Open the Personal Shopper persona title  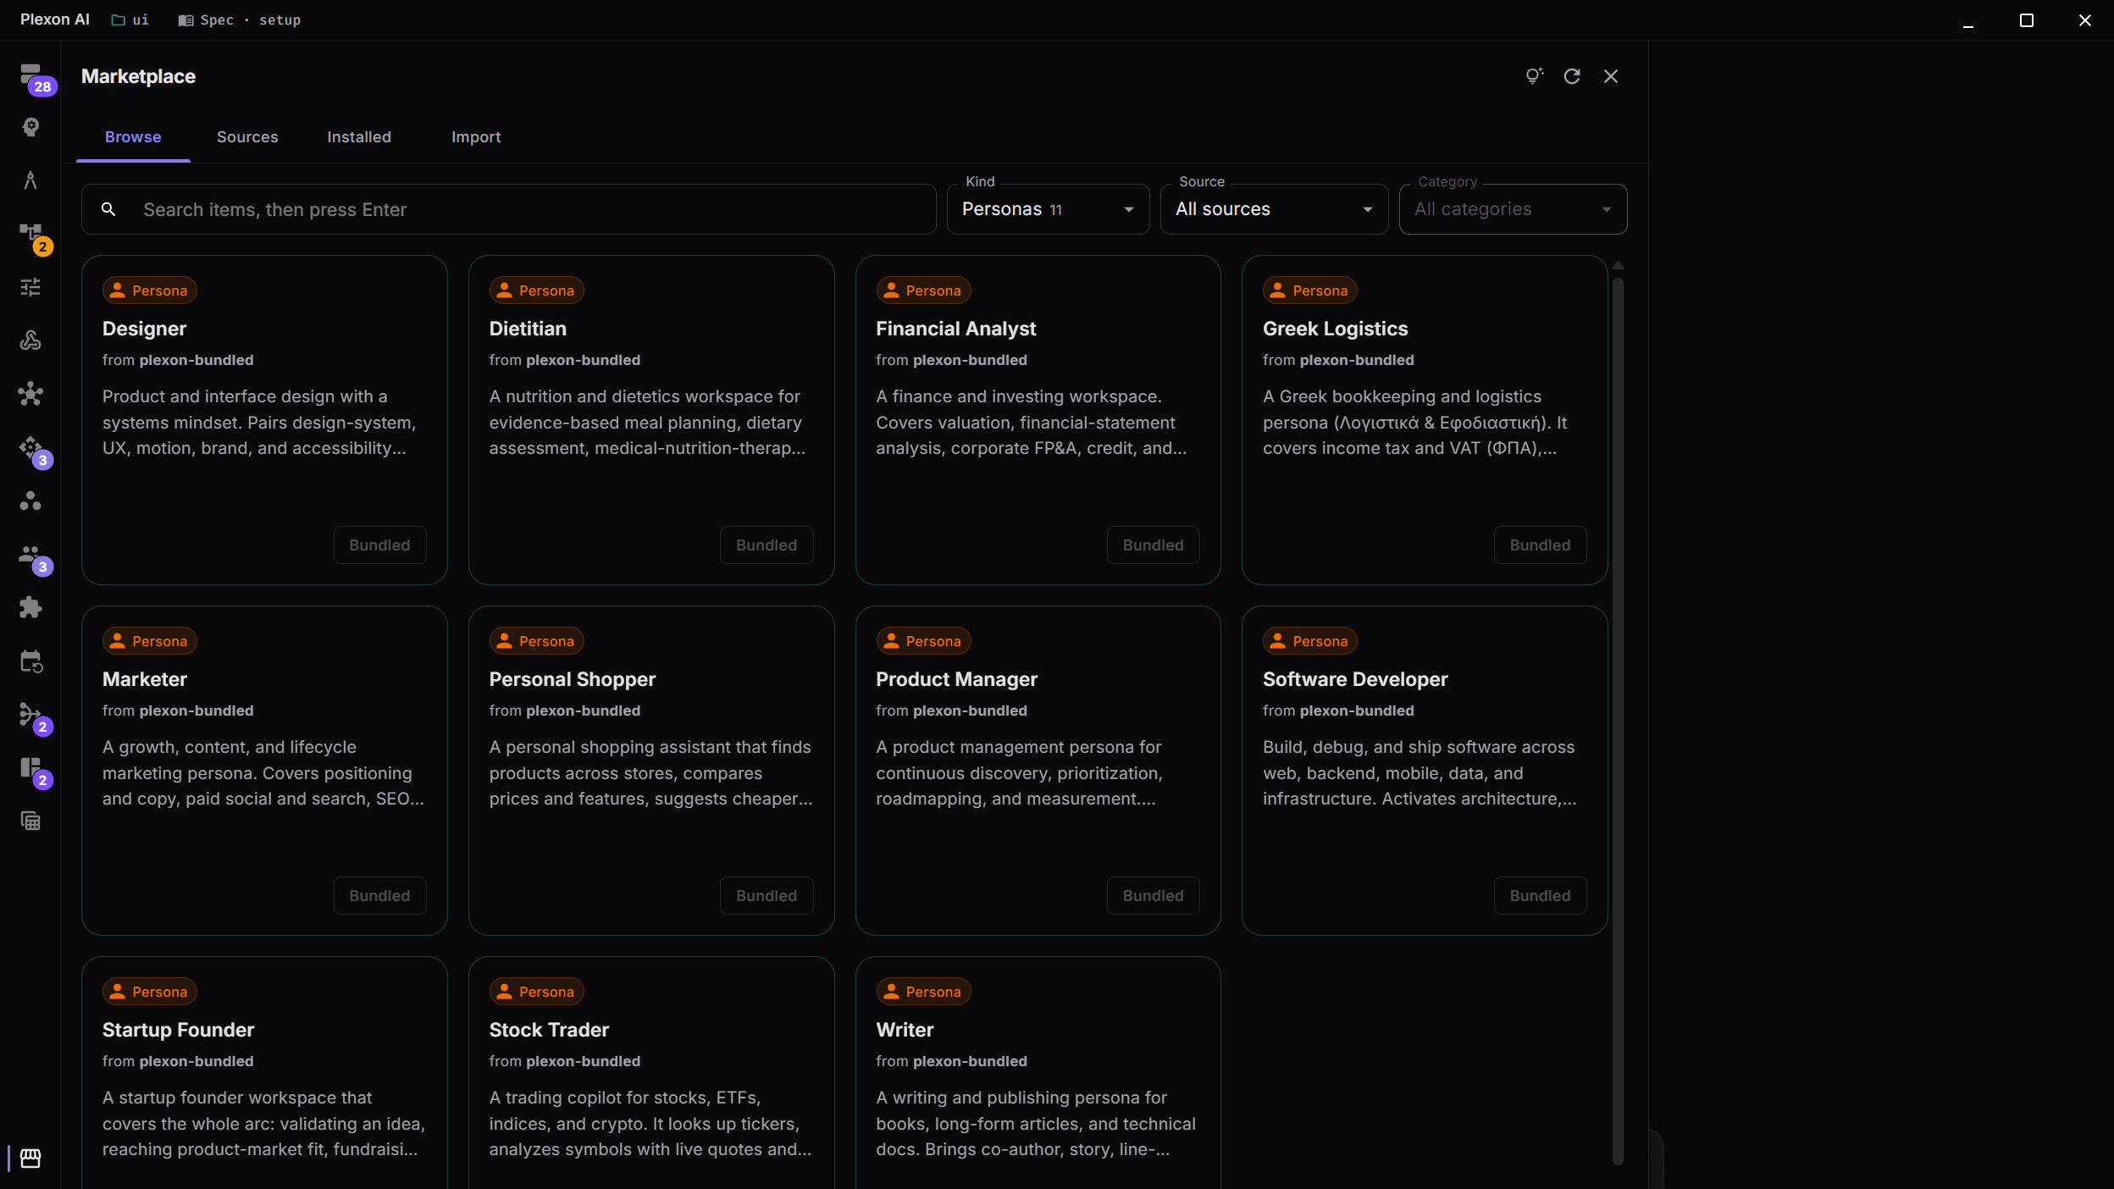coord(572,679)
